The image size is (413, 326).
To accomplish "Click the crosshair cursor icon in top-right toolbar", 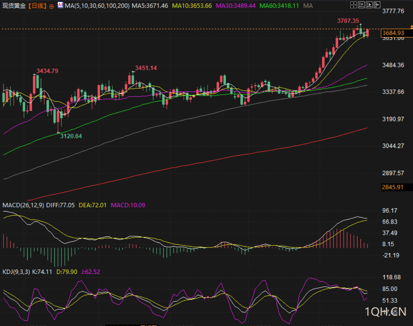I will (353, 5).
